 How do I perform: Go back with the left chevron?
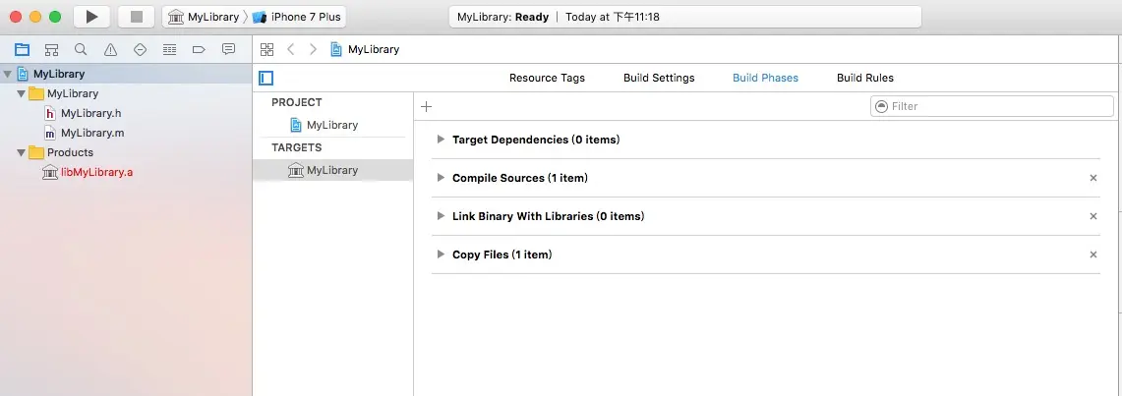pyautogui.click(x=290, y=49)
